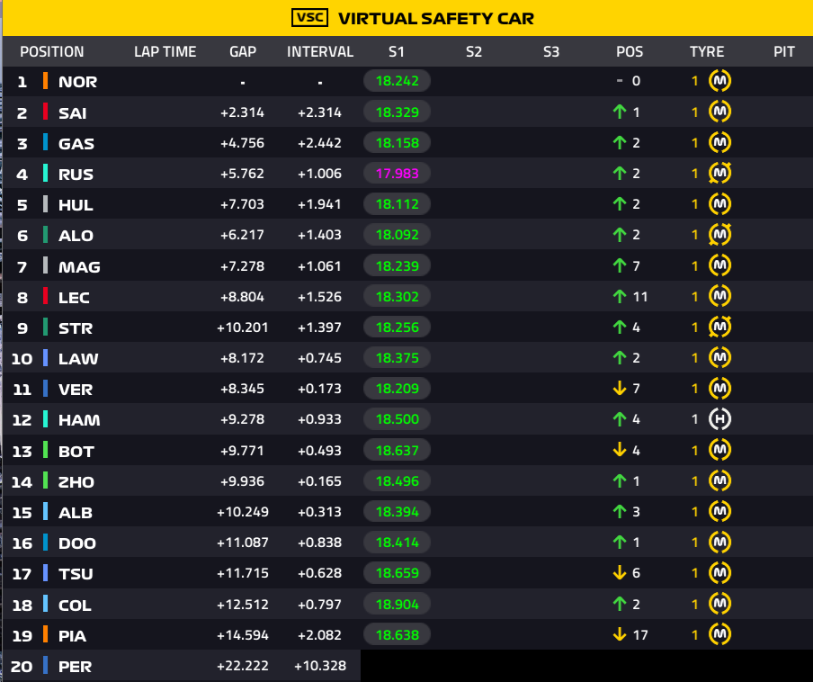Image resolution: width=813 pixels, height=682 pixels.
Task: Click yellow down arrow in Piastri's row
Action: (620, 635)
